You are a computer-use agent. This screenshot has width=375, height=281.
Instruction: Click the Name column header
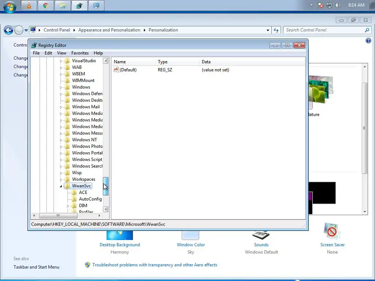pyautogui.click(x=133, y=62)
